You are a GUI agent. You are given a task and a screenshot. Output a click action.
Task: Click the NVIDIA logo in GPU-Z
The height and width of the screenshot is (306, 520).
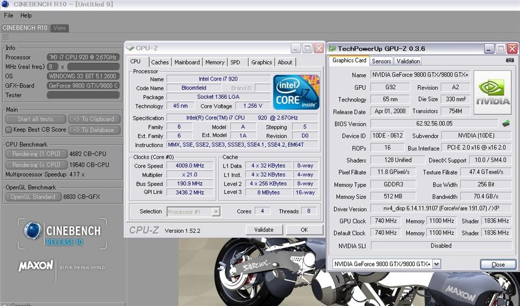(492, 92)
